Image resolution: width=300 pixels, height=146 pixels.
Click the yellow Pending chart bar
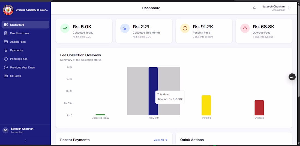[206, 105]
